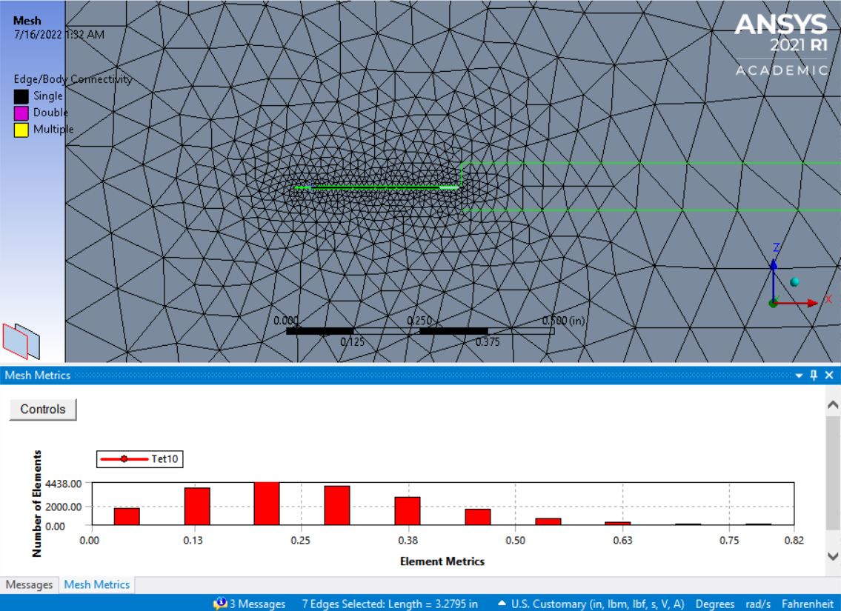Click the blue Z axis of the triad
841x611 pixels.
point(774,280)
